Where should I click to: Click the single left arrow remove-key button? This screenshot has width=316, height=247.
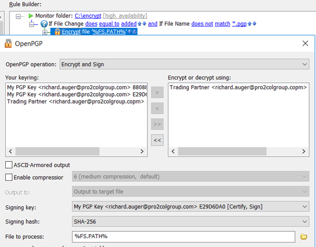[157, 109]
